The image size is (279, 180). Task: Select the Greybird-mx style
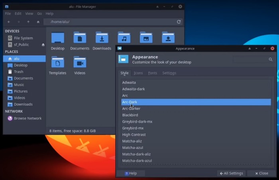196,128
